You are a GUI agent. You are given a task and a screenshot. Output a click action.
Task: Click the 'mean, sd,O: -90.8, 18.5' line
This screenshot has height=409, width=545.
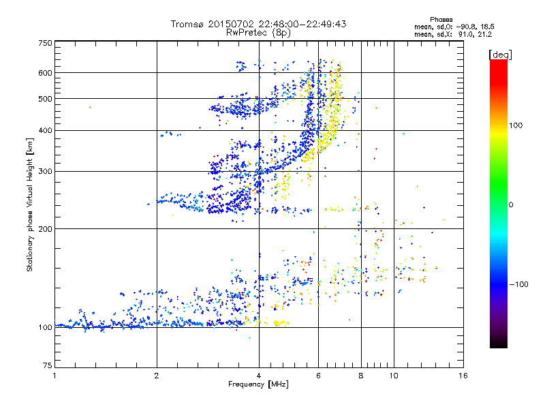tap(454, 27)
